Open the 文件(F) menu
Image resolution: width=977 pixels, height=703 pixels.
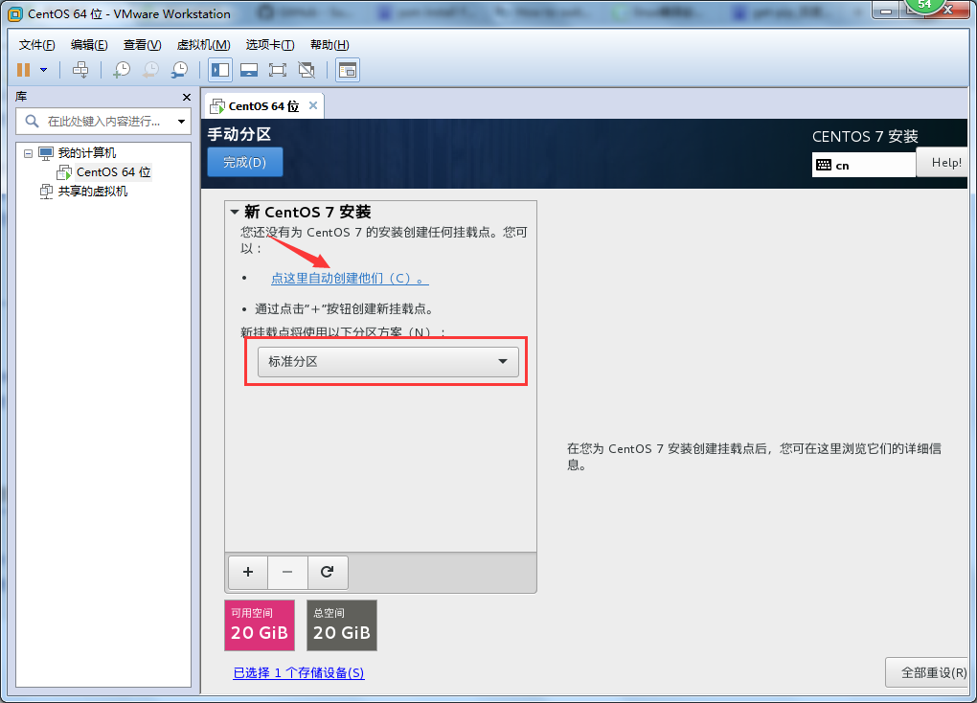coord(36,45)
